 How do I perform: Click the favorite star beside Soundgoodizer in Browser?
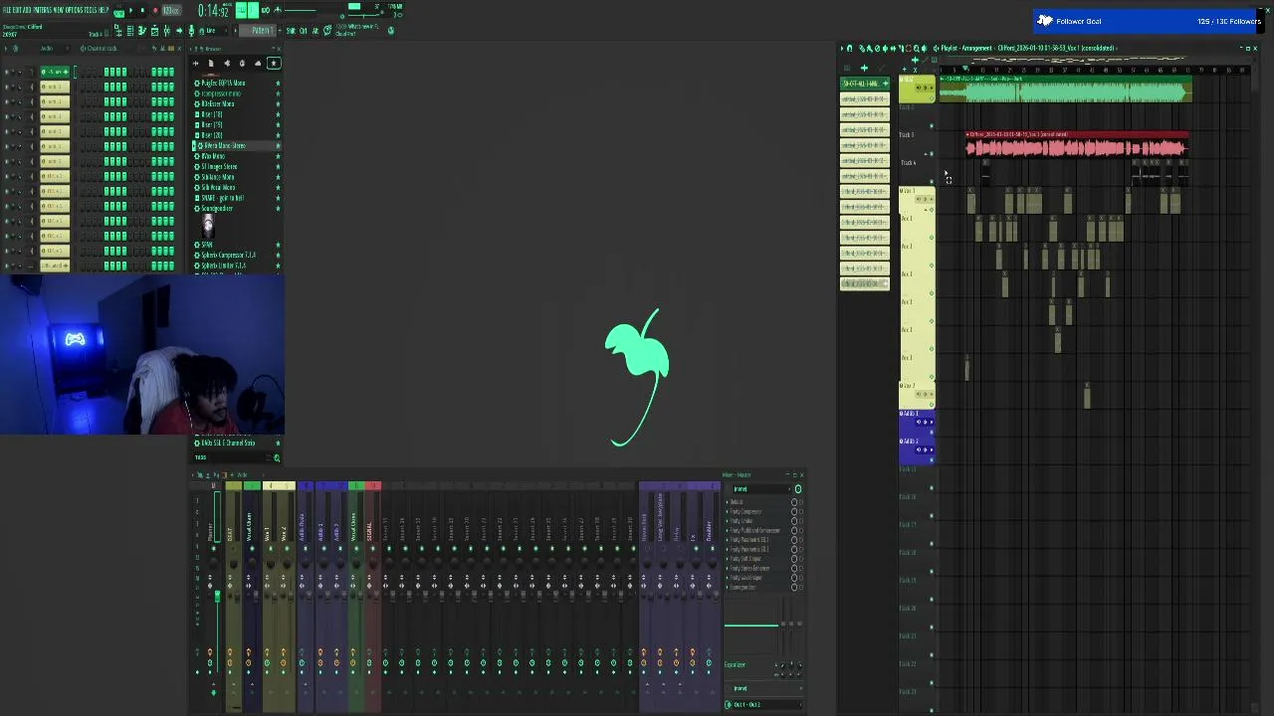coord(278,209)
